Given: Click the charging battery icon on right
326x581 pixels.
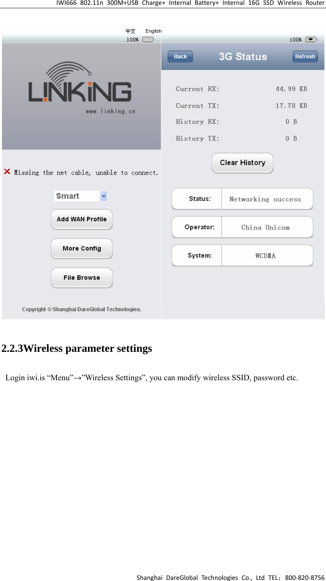Looking at the screenshot, I should point(311,39).
